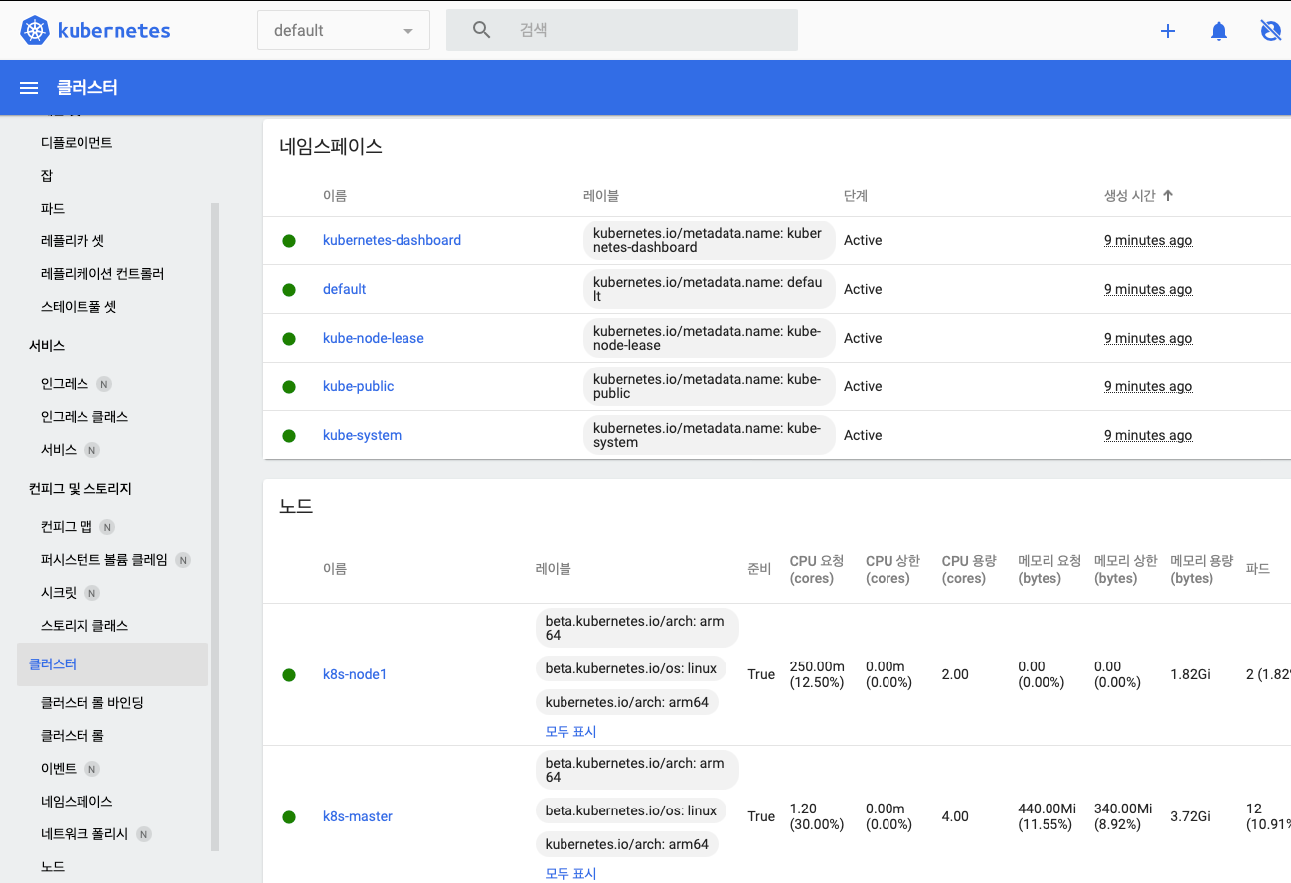Open kubernetes-dashboard namespace link
1291x883 pixels.
(392, 241)
